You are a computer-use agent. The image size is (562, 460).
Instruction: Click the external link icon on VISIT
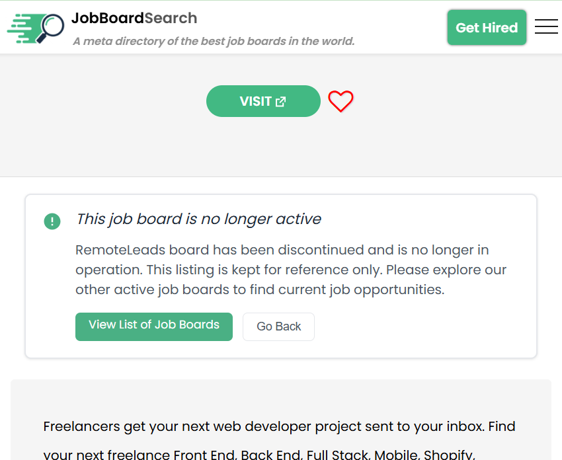point(281,101)
